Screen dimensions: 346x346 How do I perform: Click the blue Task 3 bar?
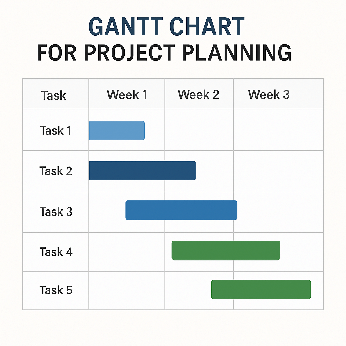click(x=181, y=210)
